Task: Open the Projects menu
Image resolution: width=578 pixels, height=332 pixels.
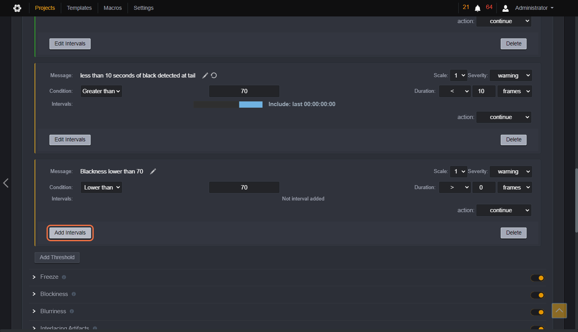Action: click(45, 8)
